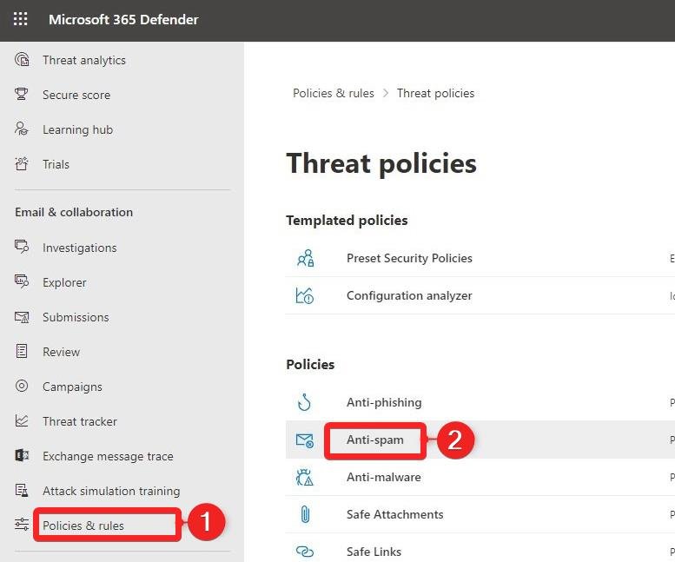Click the Trials gift icon
Image resolution: width=675 pixels, height=562 pixels.
pyautogui.click(x=22, y=164)
